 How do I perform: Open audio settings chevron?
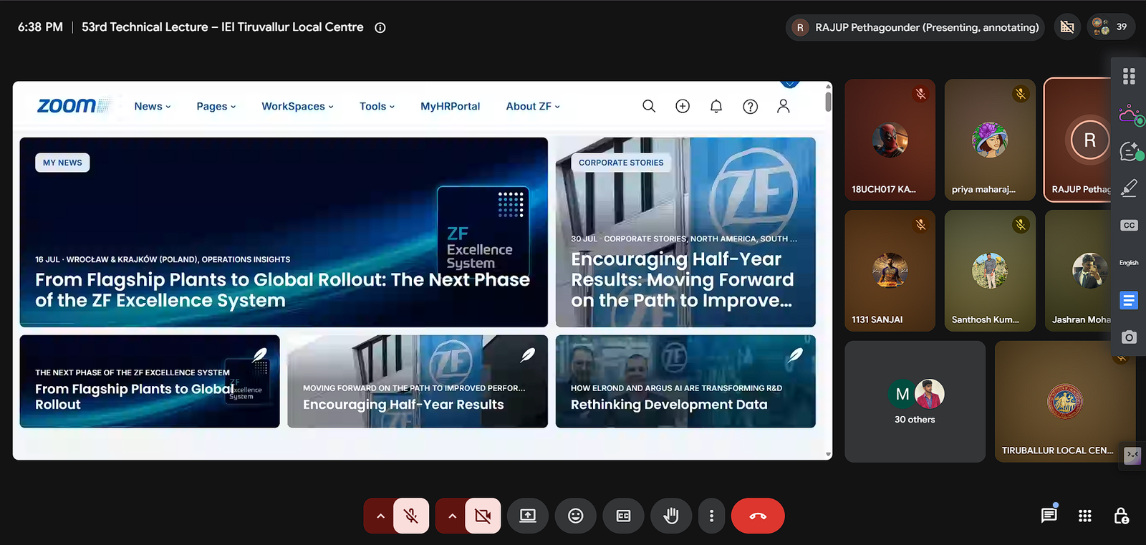point(380,516)
